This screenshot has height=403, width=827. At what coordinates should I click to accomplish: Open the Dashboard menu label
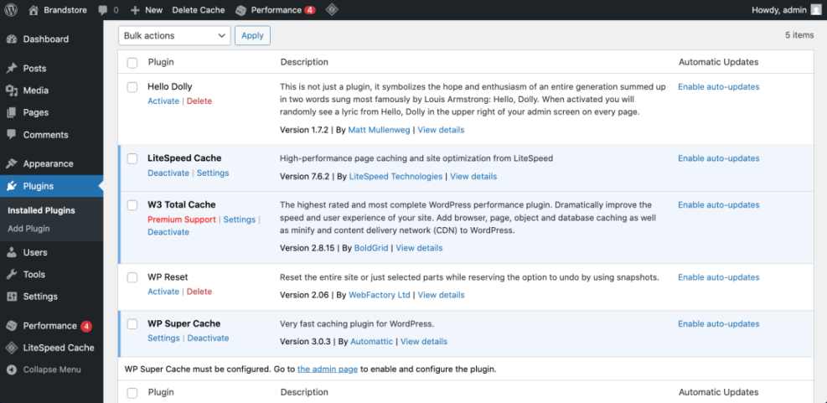click(x=46, y=39)
